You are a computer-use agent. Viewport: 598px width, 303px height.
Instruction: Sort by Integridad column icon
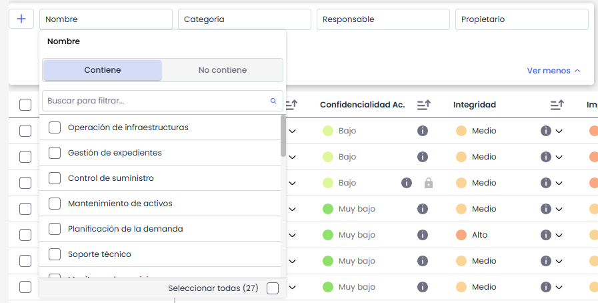pyautogui.click(x=557, y=105)
